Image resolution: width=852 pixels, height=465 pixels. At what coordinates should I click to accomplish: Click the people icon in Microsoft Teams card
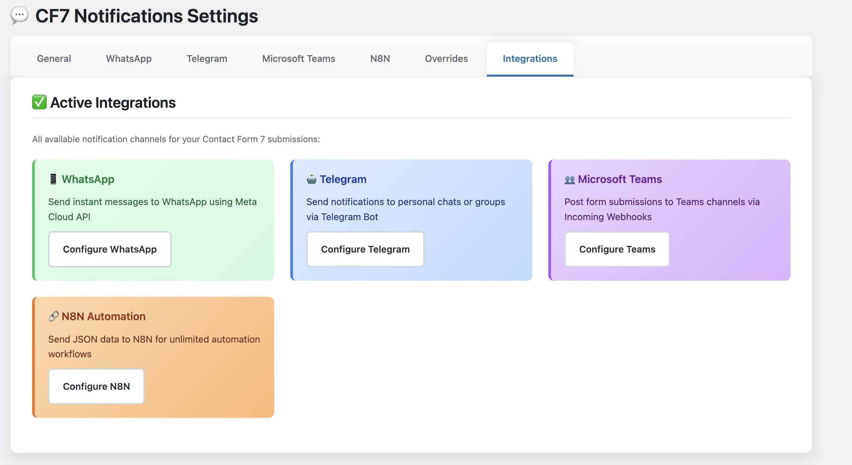(569, 180)
